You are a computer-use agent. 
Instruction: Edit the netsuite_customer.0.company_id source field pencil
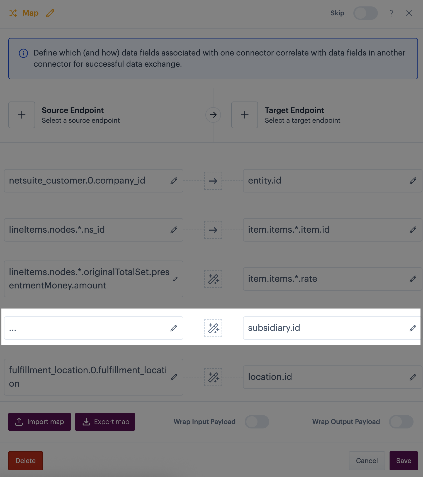174,181
